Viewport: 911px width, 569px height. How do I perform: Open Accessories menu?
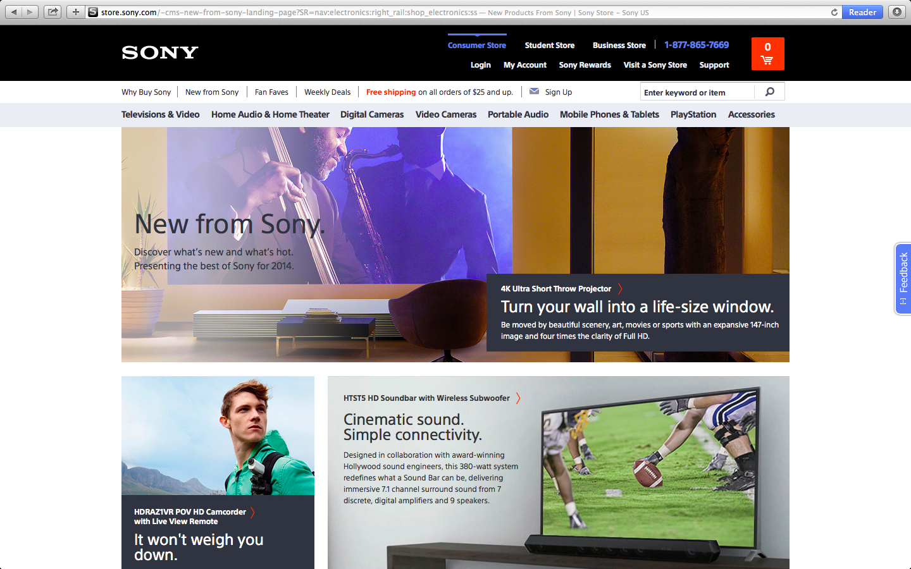click(x=752, y=114)
